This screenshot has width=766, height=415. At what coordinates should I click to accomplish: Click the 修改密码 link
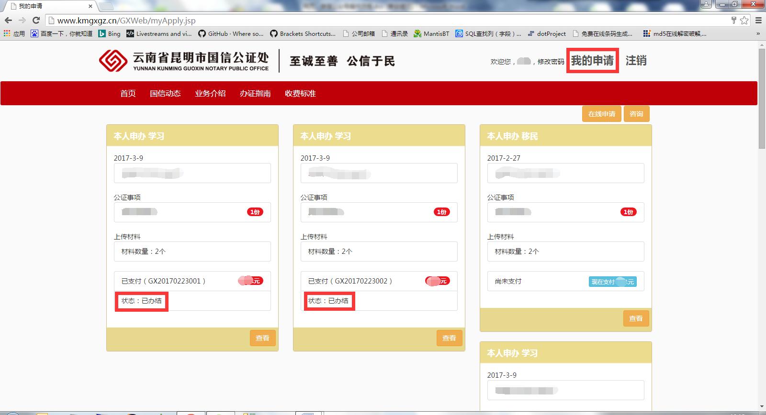551,62
